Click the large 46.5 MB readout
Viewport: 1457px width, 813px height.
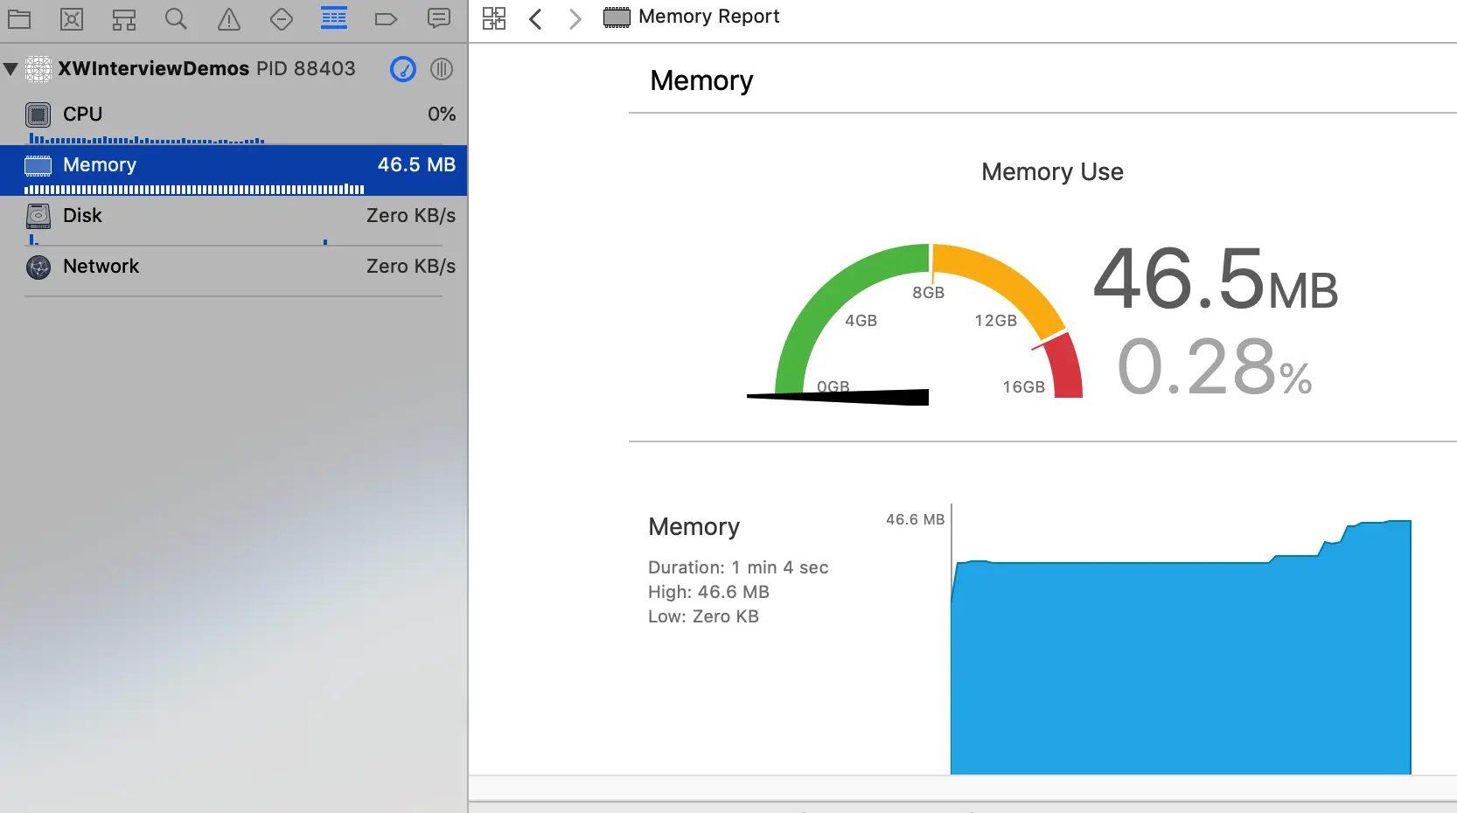[1216, 280]
